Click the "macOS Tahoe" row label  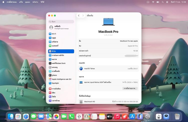pyautogui.click(x=89, y=69)
